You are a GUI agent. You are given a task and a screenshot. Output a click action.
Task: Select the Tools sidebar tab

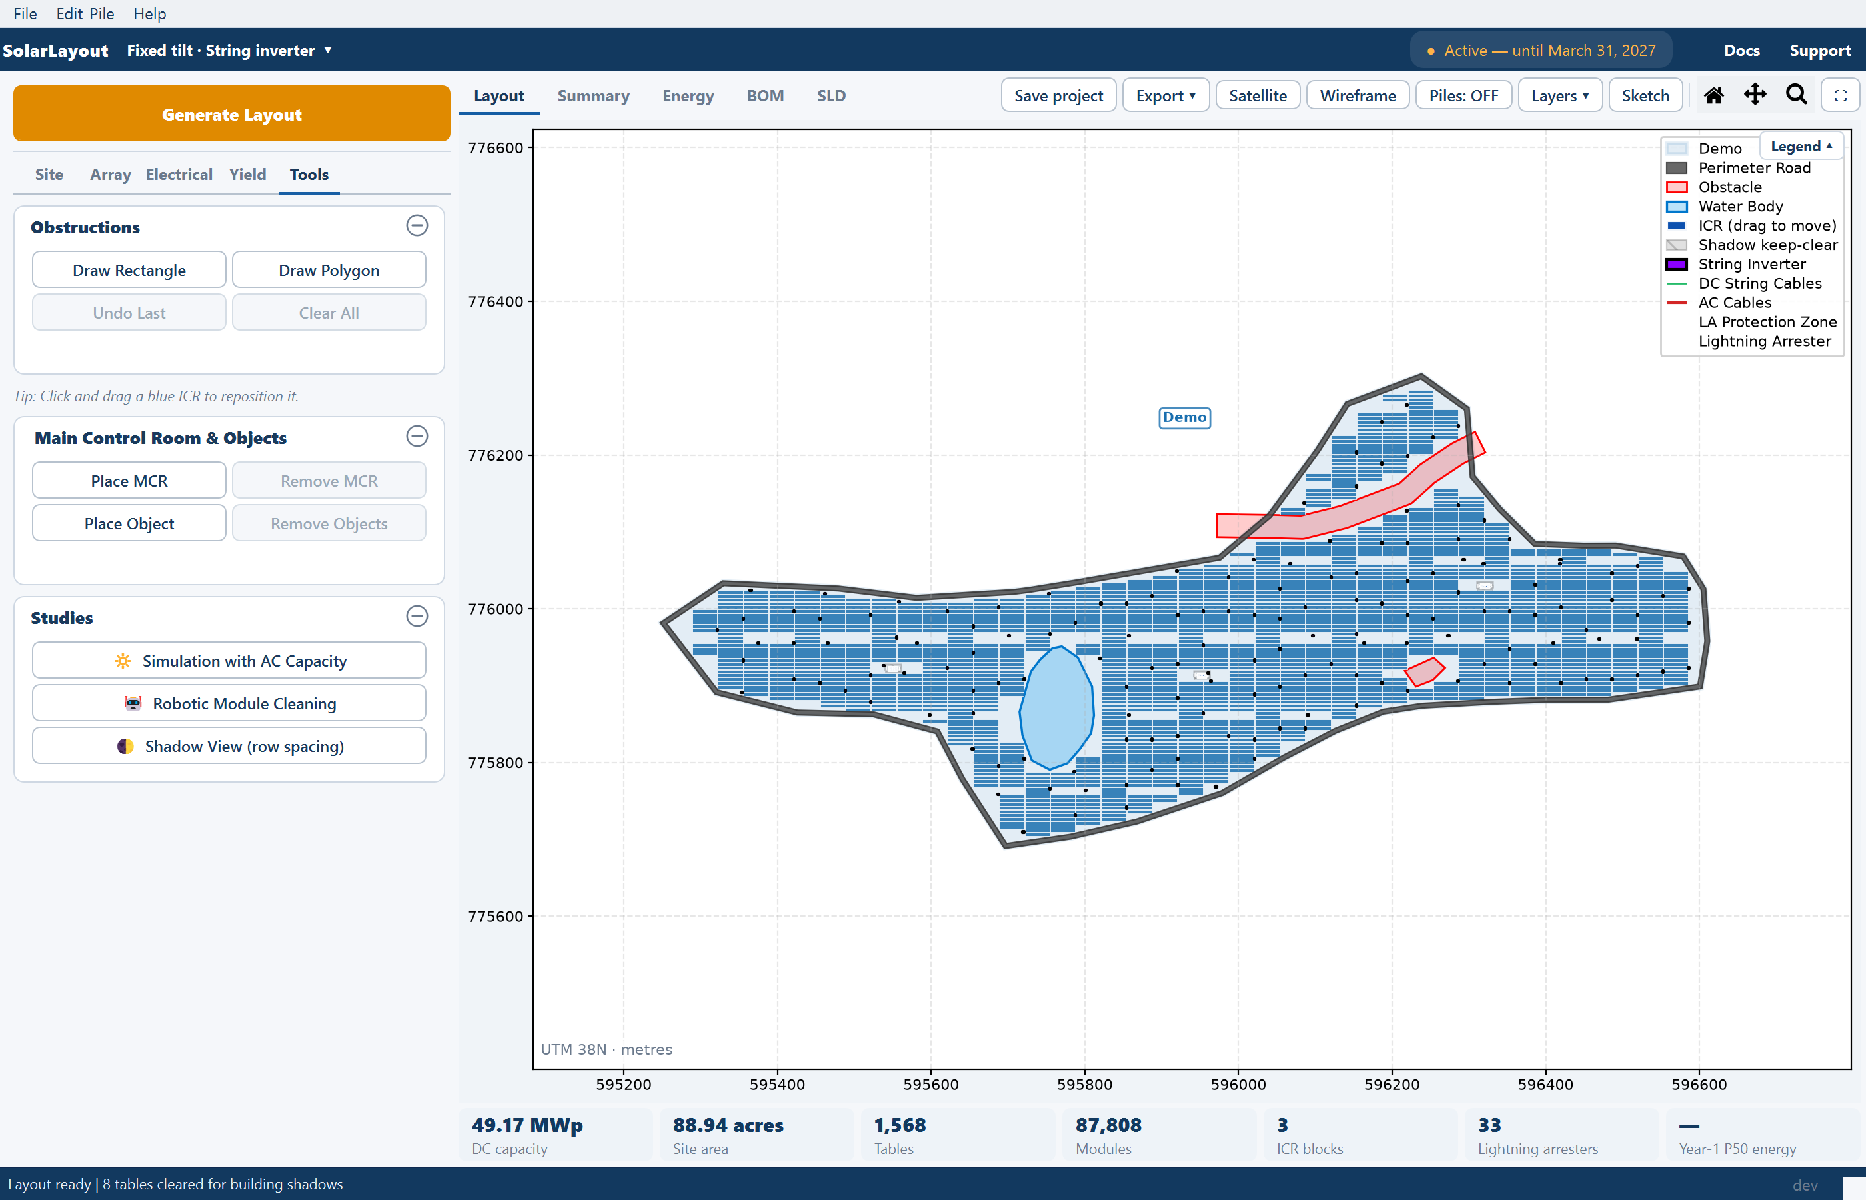[x=309, y=175]
